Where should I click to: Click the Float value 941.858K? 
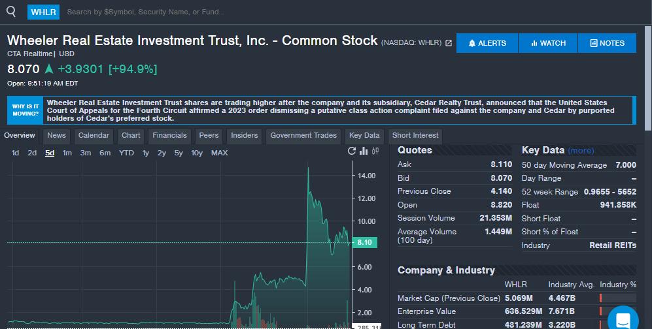coord(618,205)
